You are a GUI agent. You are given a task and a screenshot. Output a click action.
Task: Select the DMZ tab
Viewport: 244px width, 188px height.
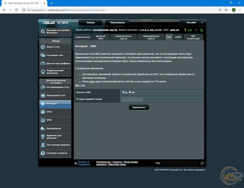[169, 37]
